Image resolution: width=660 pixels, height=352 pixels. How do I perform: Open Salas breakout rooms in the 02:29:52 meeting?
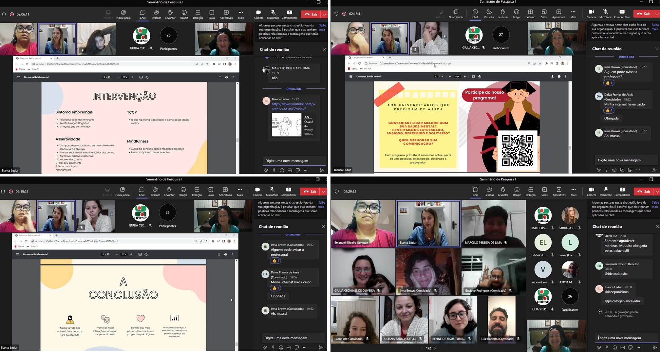(x=544, y=192)
